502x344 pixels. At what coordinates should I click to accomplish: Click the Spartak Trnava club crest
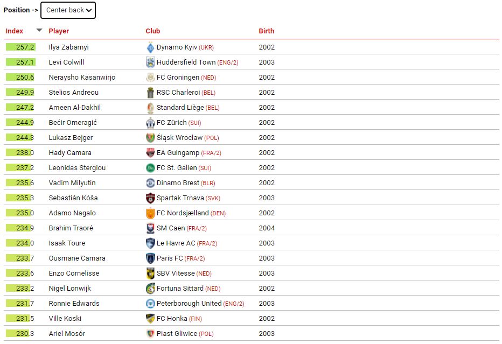pyautogui.click(x=150, y=198)
